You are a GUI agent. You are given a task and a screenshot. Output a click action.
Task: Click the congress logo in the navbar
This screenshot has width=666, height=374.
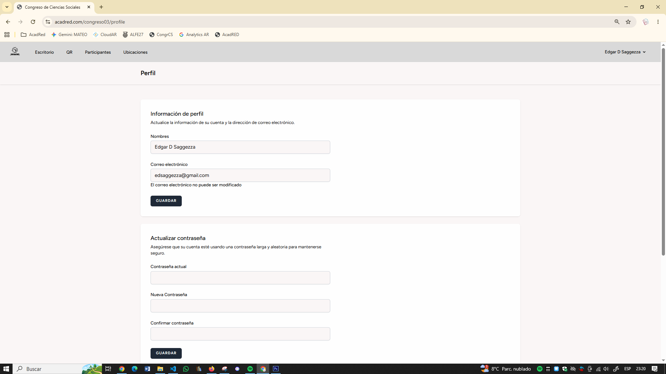pyautogui.click(x=15, y=52)
